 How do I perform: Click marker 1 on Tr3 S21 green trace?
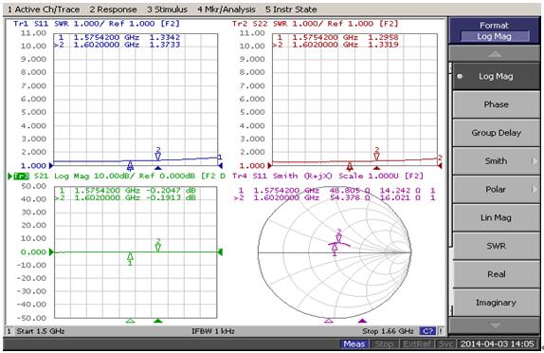130,259
